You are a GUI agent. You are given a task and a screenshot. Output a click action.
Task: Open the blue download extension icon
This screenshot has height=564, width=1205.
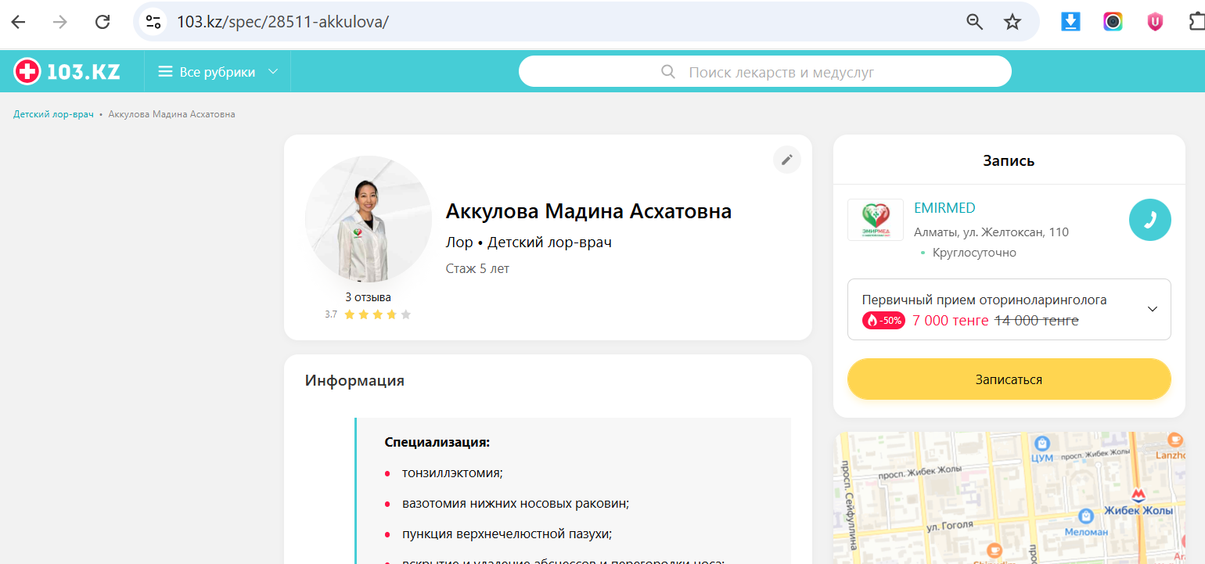pos(1070,22)
